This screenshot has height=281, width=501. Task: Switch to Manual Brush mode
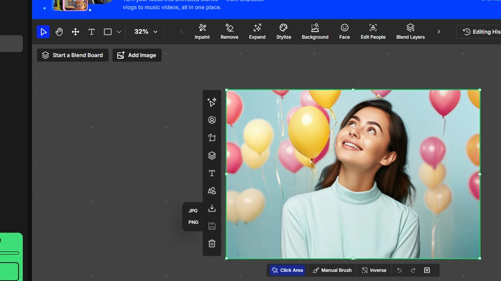click(x=332, y=270)
